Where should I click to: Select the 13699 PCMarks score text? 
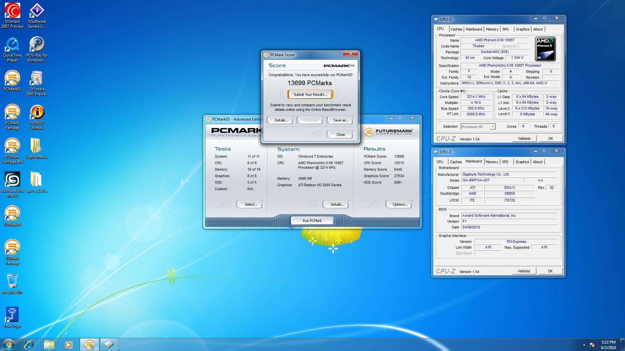coord(310,83)
